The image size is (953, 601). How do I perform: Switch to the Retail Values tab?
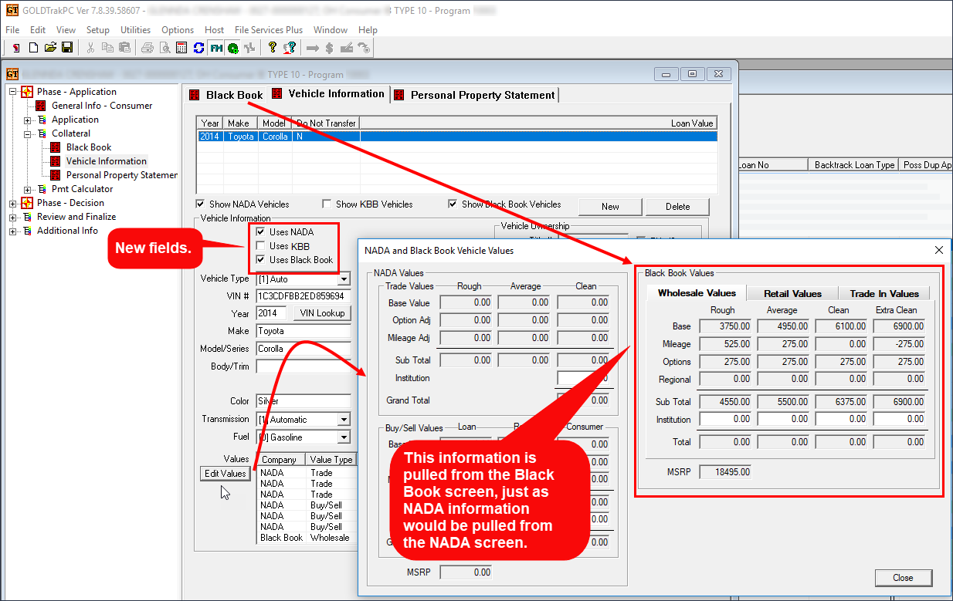pos(792,293)
